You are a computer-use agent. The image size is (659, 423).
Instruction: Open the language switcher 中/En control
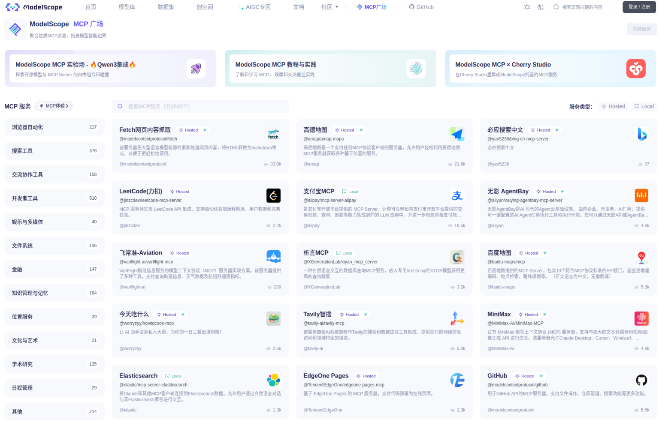(x=541, y=7)
